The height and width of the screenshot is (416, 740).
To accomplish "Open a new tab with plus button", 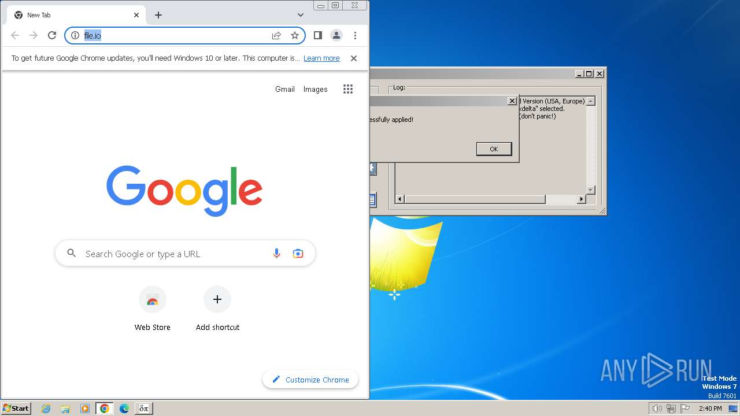I will [158, 15].
